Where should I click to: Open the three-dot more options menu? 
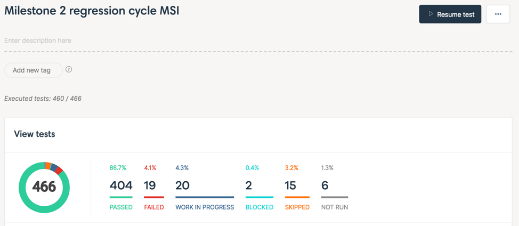[498, 14]
